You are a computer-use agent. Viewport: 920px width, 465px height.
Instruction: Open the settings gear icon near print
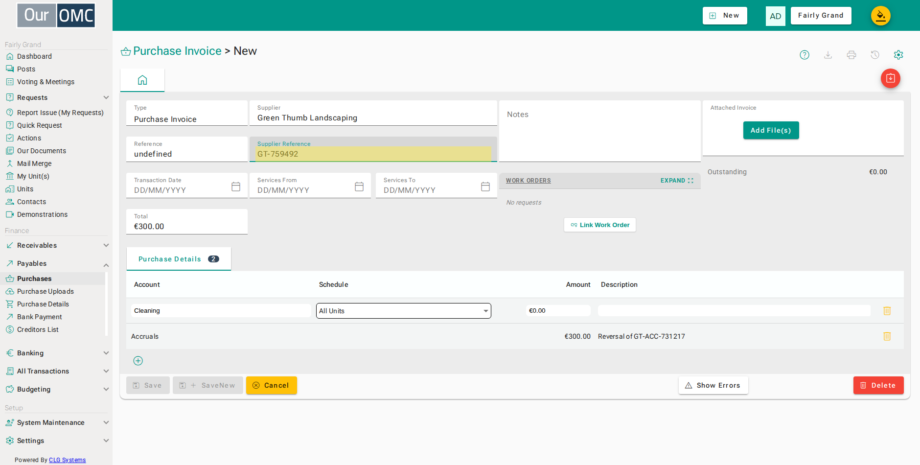click(x=898, y=55)
